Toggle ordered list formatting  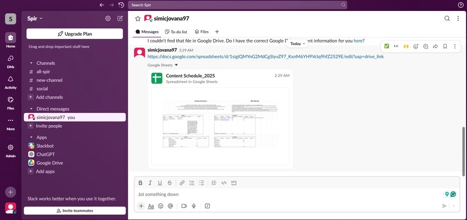192,183
